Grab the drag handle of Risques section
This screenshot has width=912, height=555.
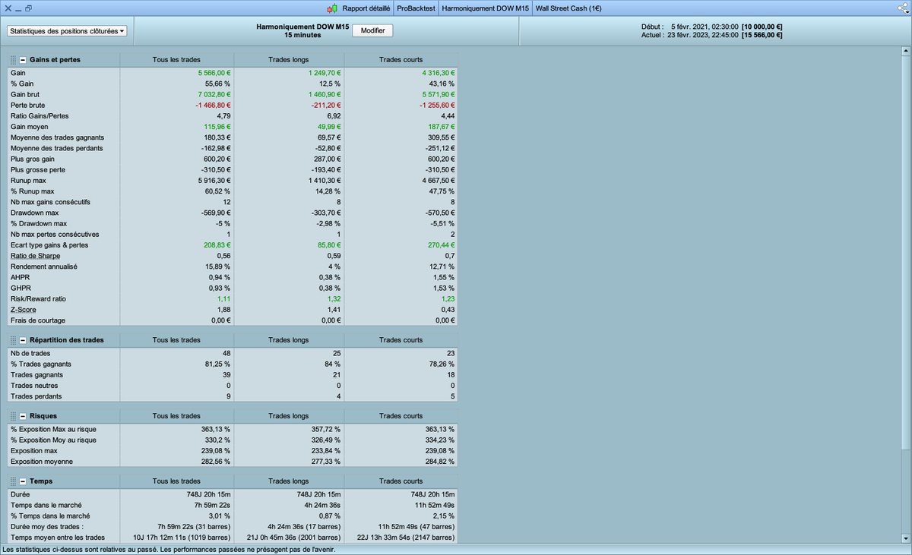click(x=13, y=416)
